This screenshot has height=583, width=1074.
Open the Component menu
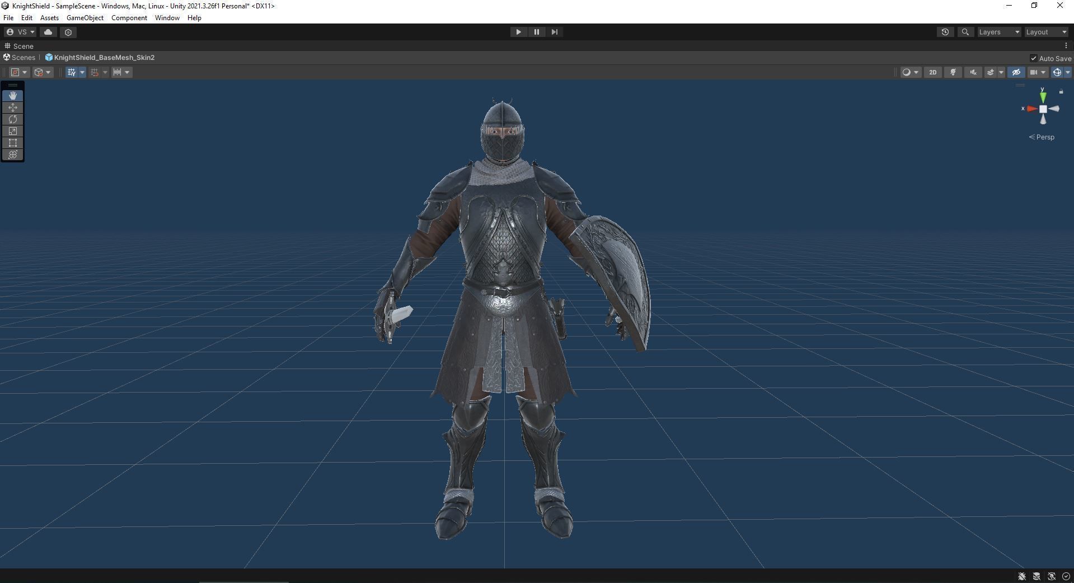[129, 18]
